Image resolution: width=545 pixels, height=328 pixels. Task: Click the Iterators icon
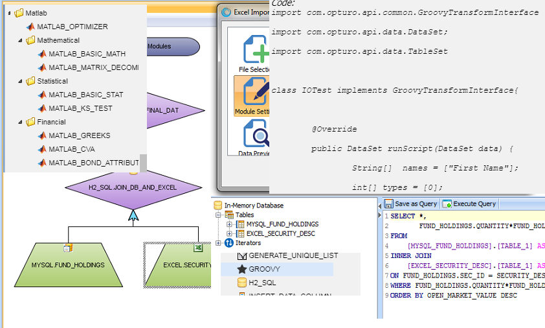tap(229, 243)
